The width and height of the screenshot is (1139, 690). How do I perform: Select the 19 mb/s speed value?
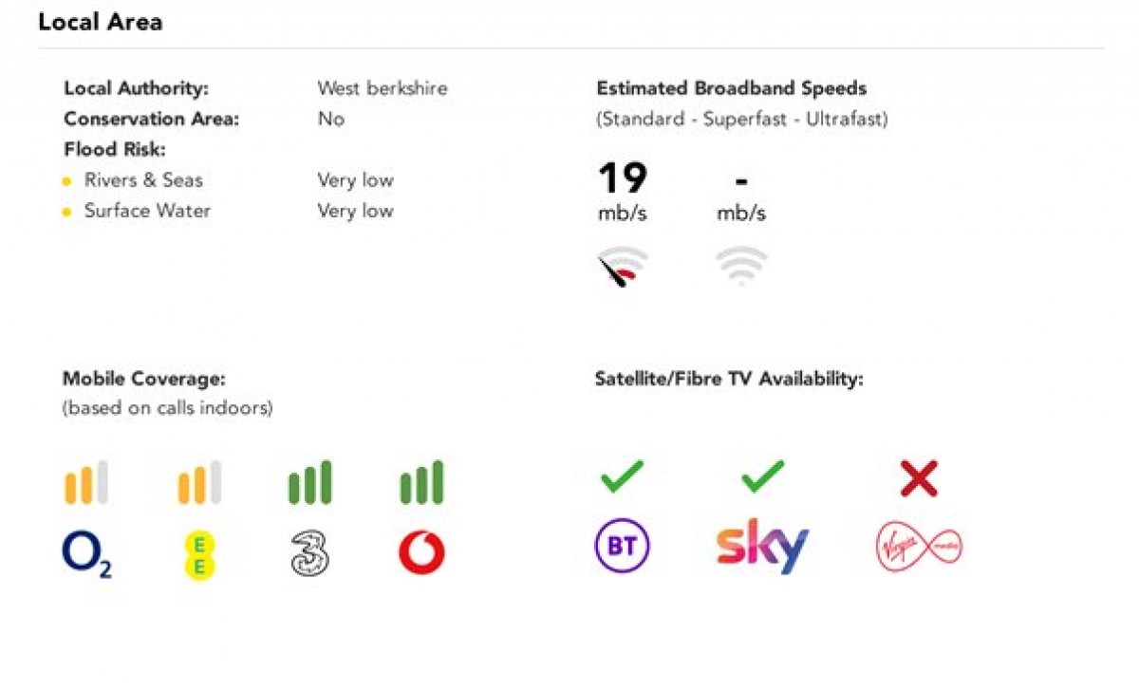623,191
